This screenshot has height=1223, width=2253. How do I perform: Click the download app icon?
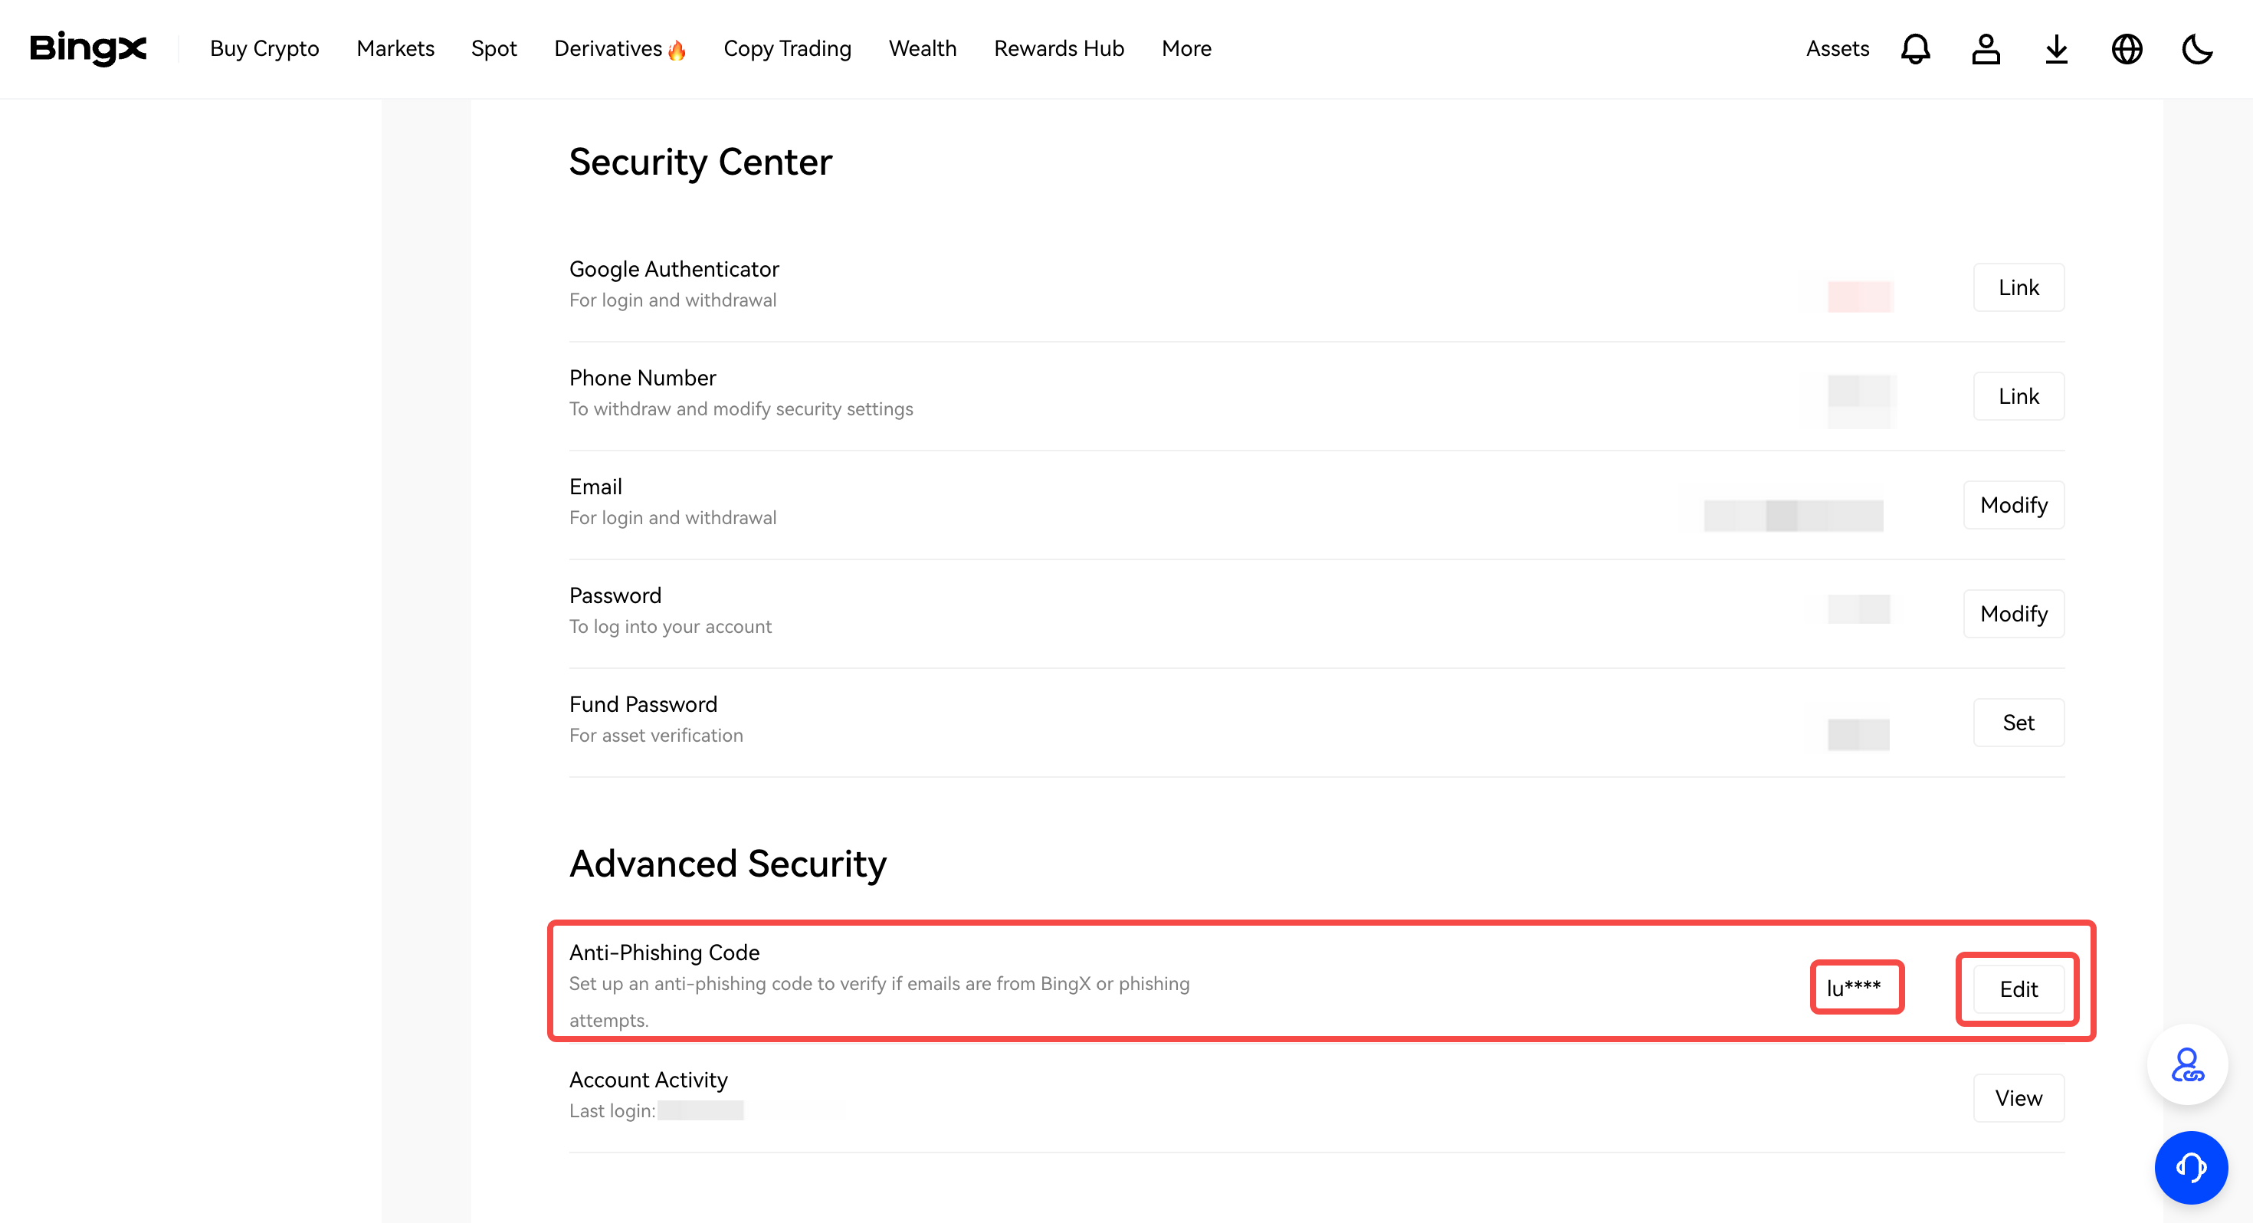click(x=2056, y=49)
